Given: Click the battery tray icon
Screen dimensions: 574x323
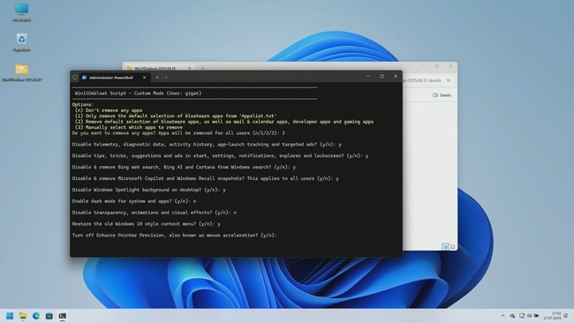Looking at the screenshot, I should [537, 316].
